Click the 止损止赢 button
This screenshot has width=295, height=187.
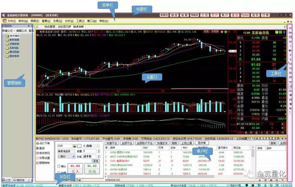[187, 143]
